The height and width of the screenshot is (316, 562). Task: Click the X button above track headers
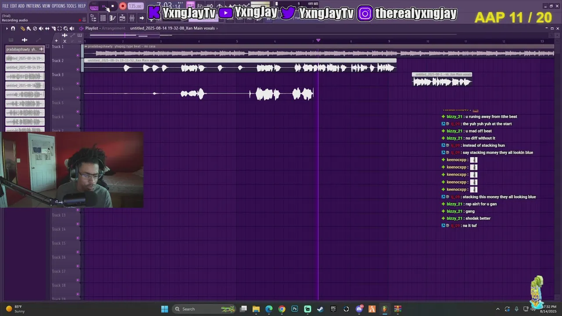click(65, 41)
